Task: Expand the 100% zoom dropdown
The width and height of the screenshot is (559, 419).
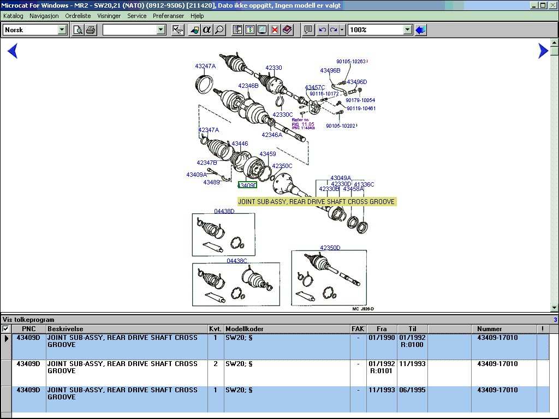Action: 407,30
